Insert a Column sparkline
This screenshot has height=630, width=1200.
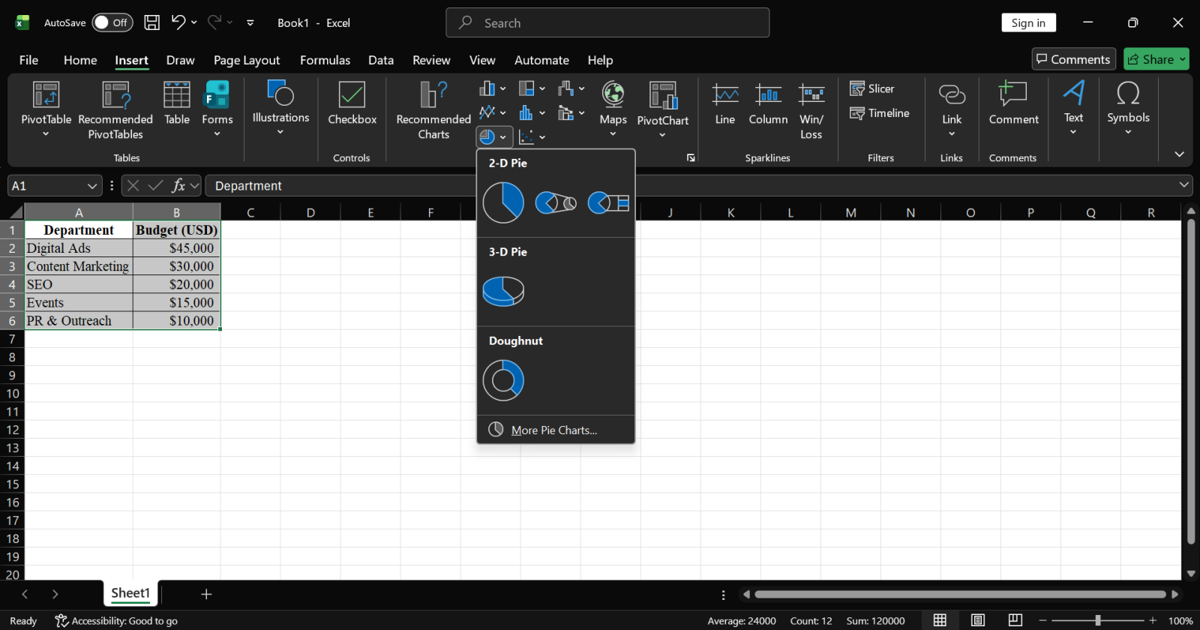click(768, 103)
